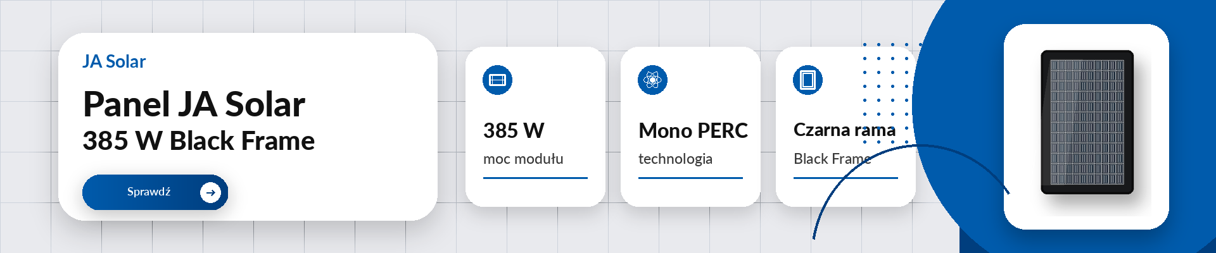Click the moc modułu label

click(x=523, y=159)
